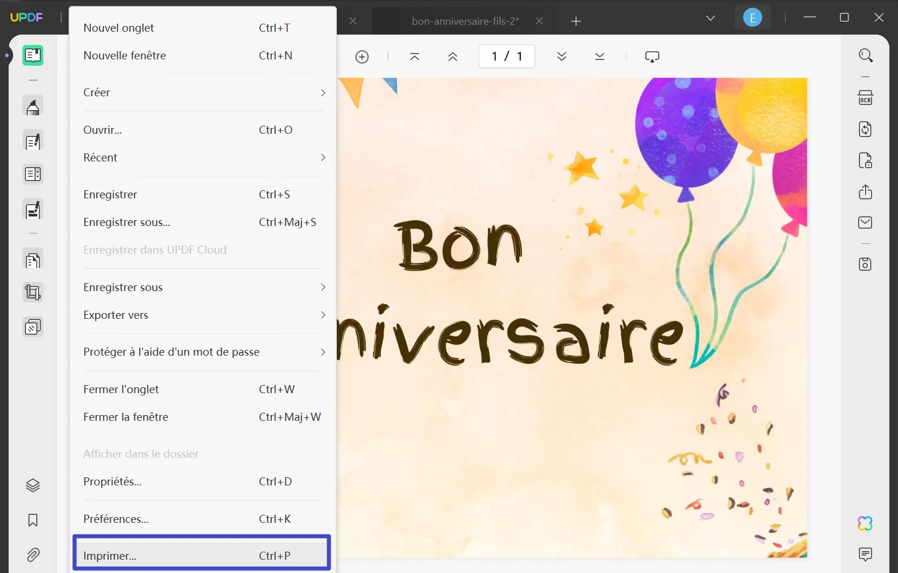898x573 pixels.
Task: Select the annotation highlighter tool
Action: click(x=33, y=105)
